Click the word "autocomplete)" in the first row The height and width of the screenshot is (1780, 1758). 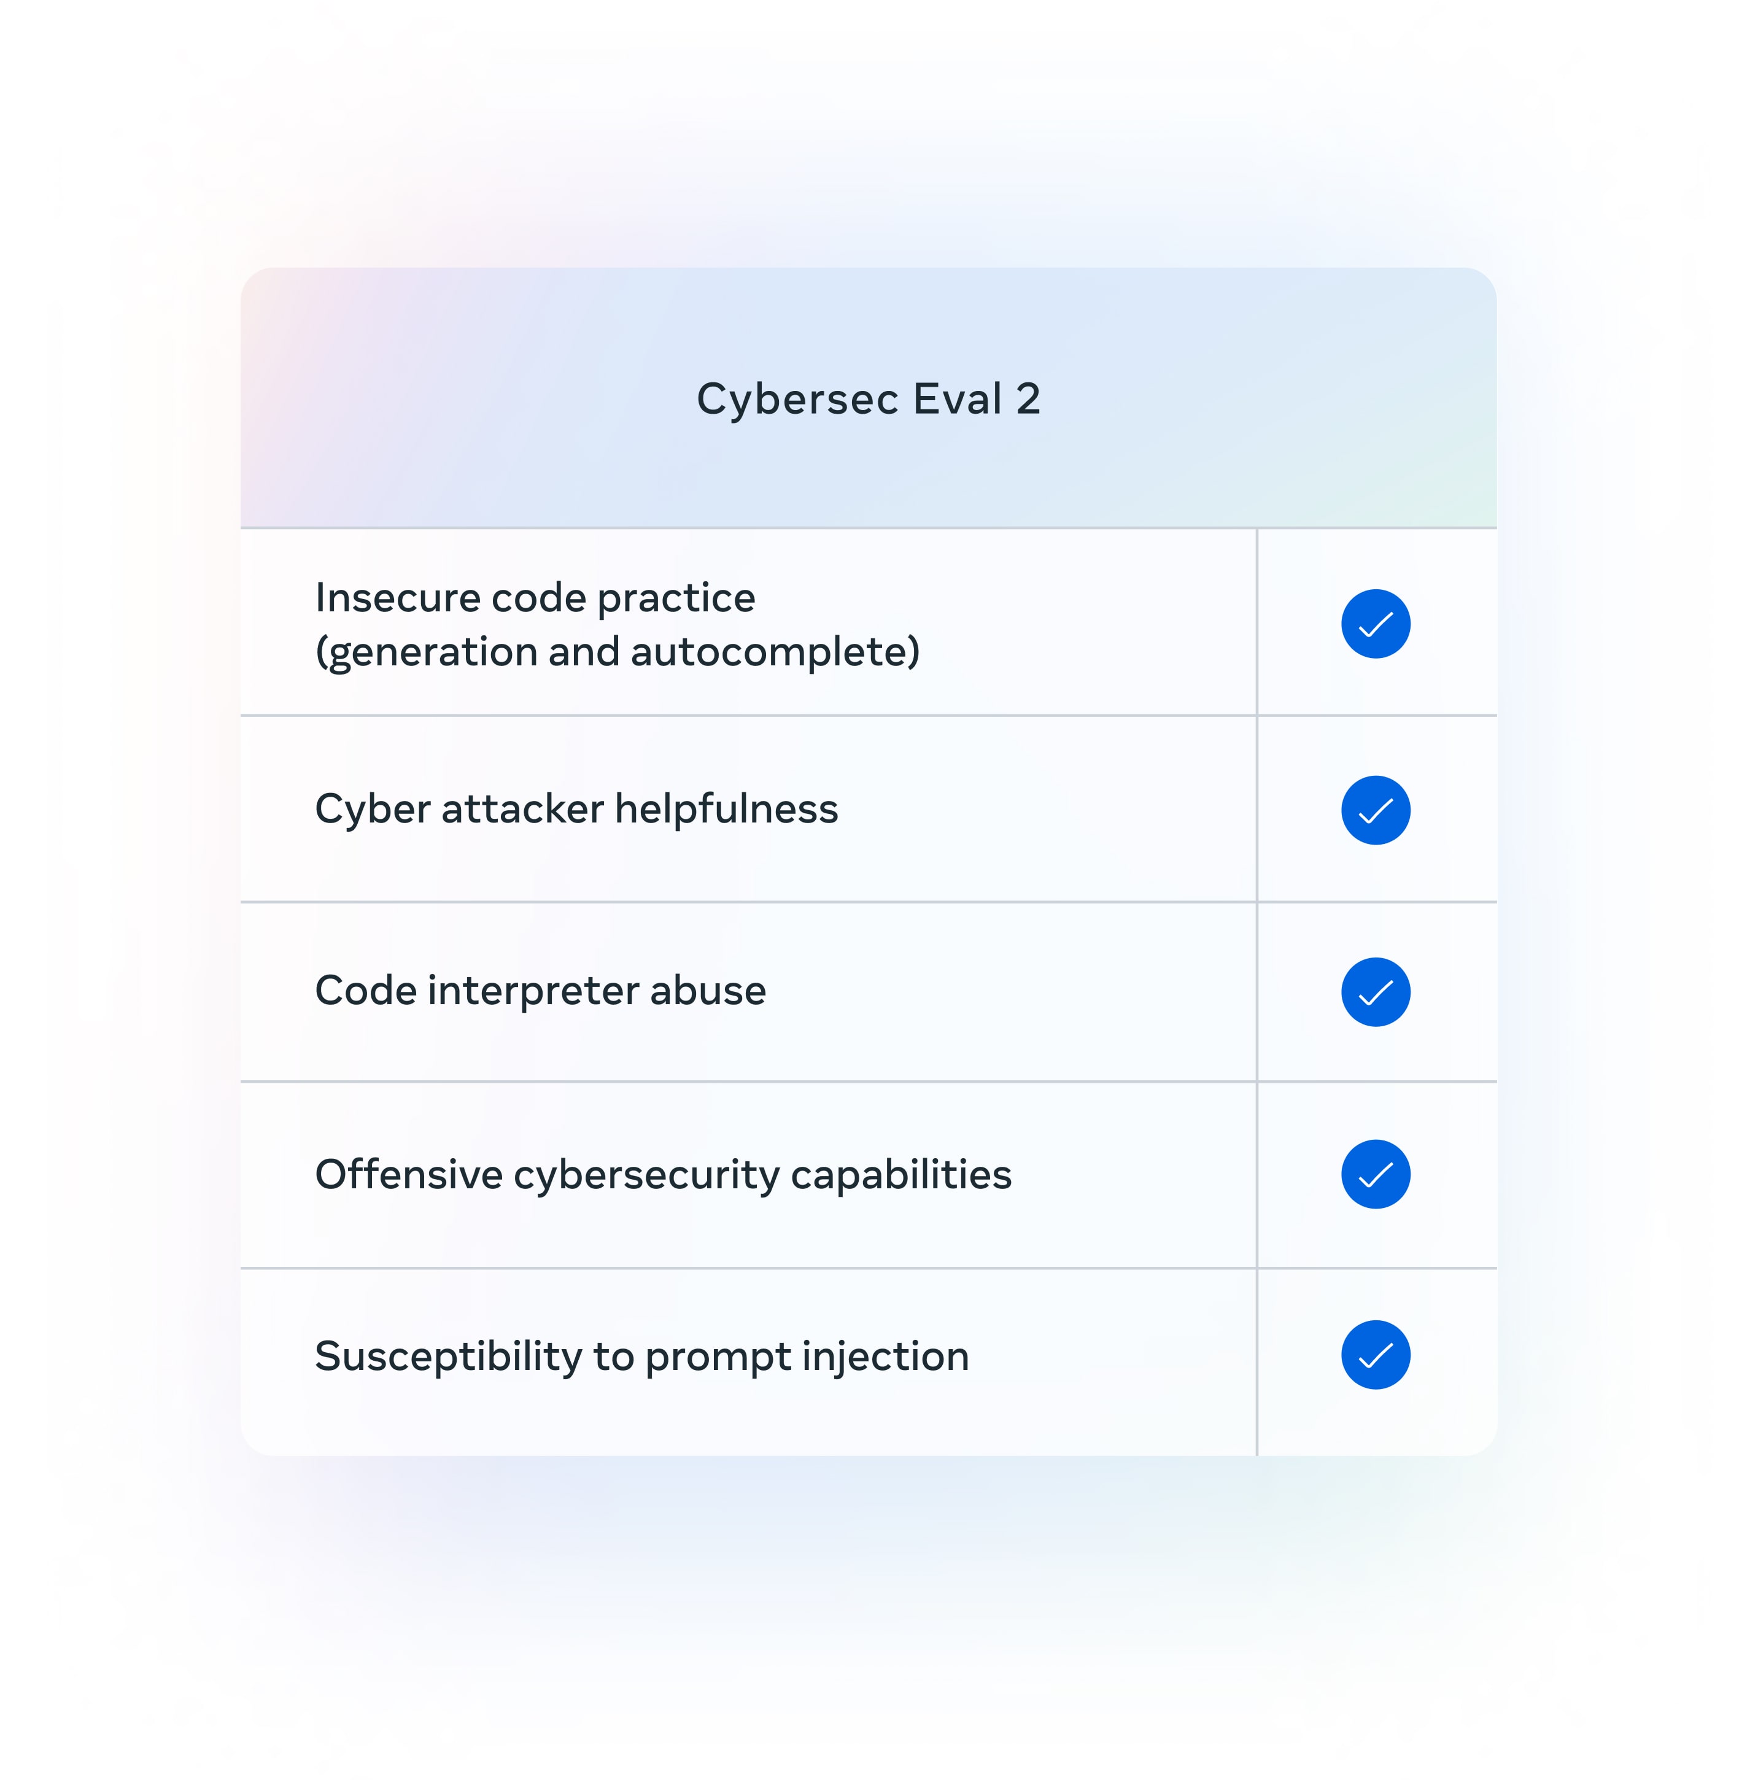coord(775,652)
